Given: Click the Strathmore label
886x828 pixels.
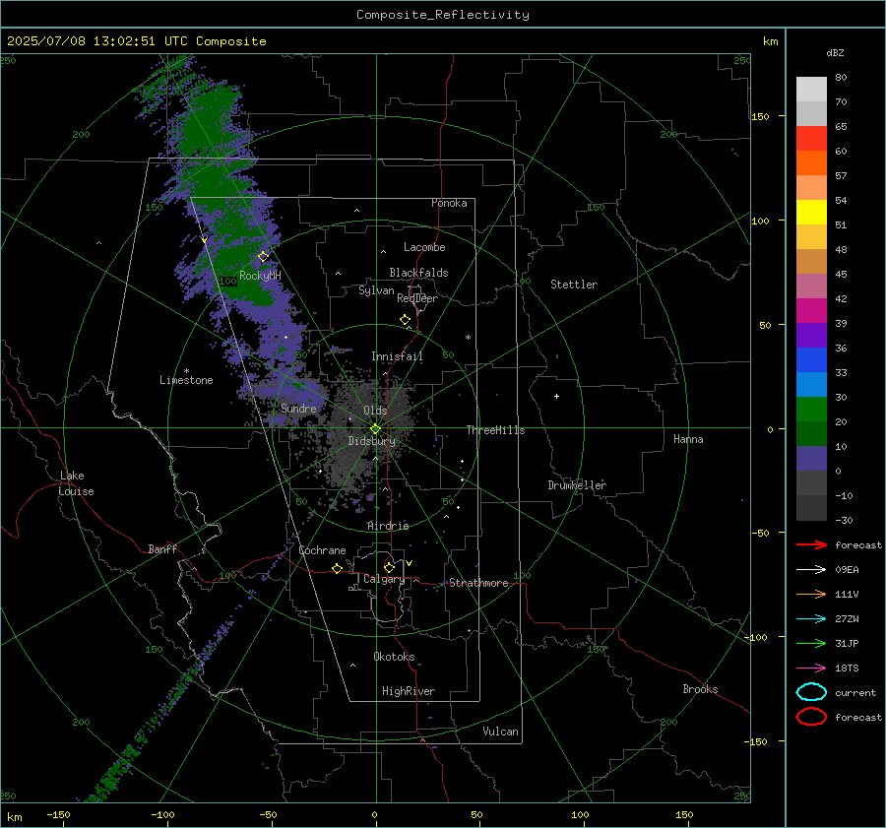Looking at the screenshot, I should (x=478, y=583).
